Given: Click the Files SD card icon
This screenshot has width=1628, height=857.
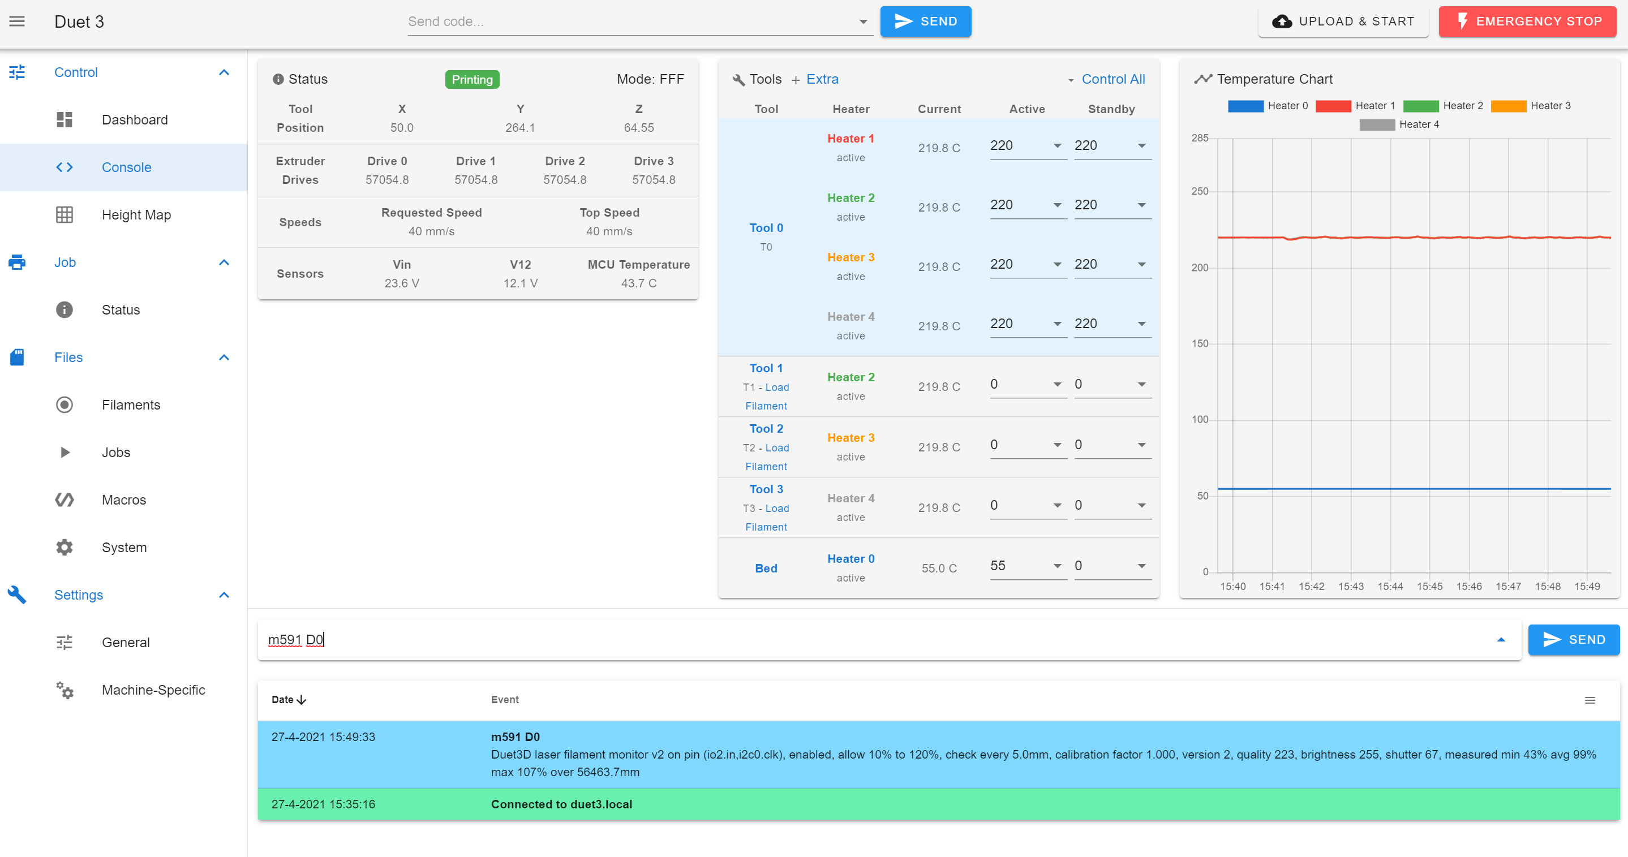Looking at the screenshot, I should (x=17, y=357).
